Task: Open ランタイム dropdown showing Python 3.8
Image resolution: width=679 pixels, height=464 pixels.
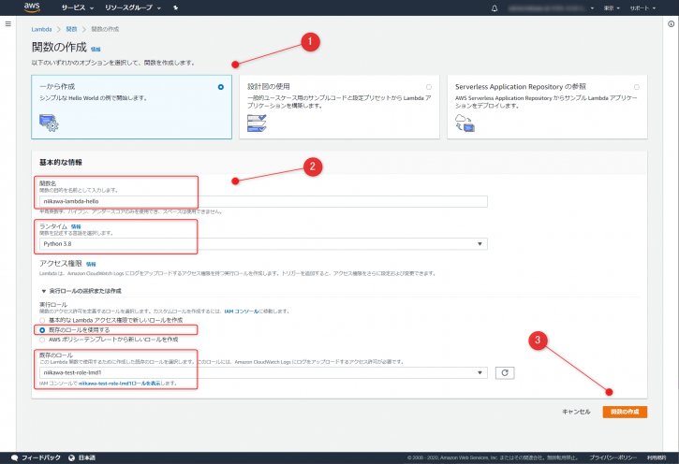Action: pos(263,244)
